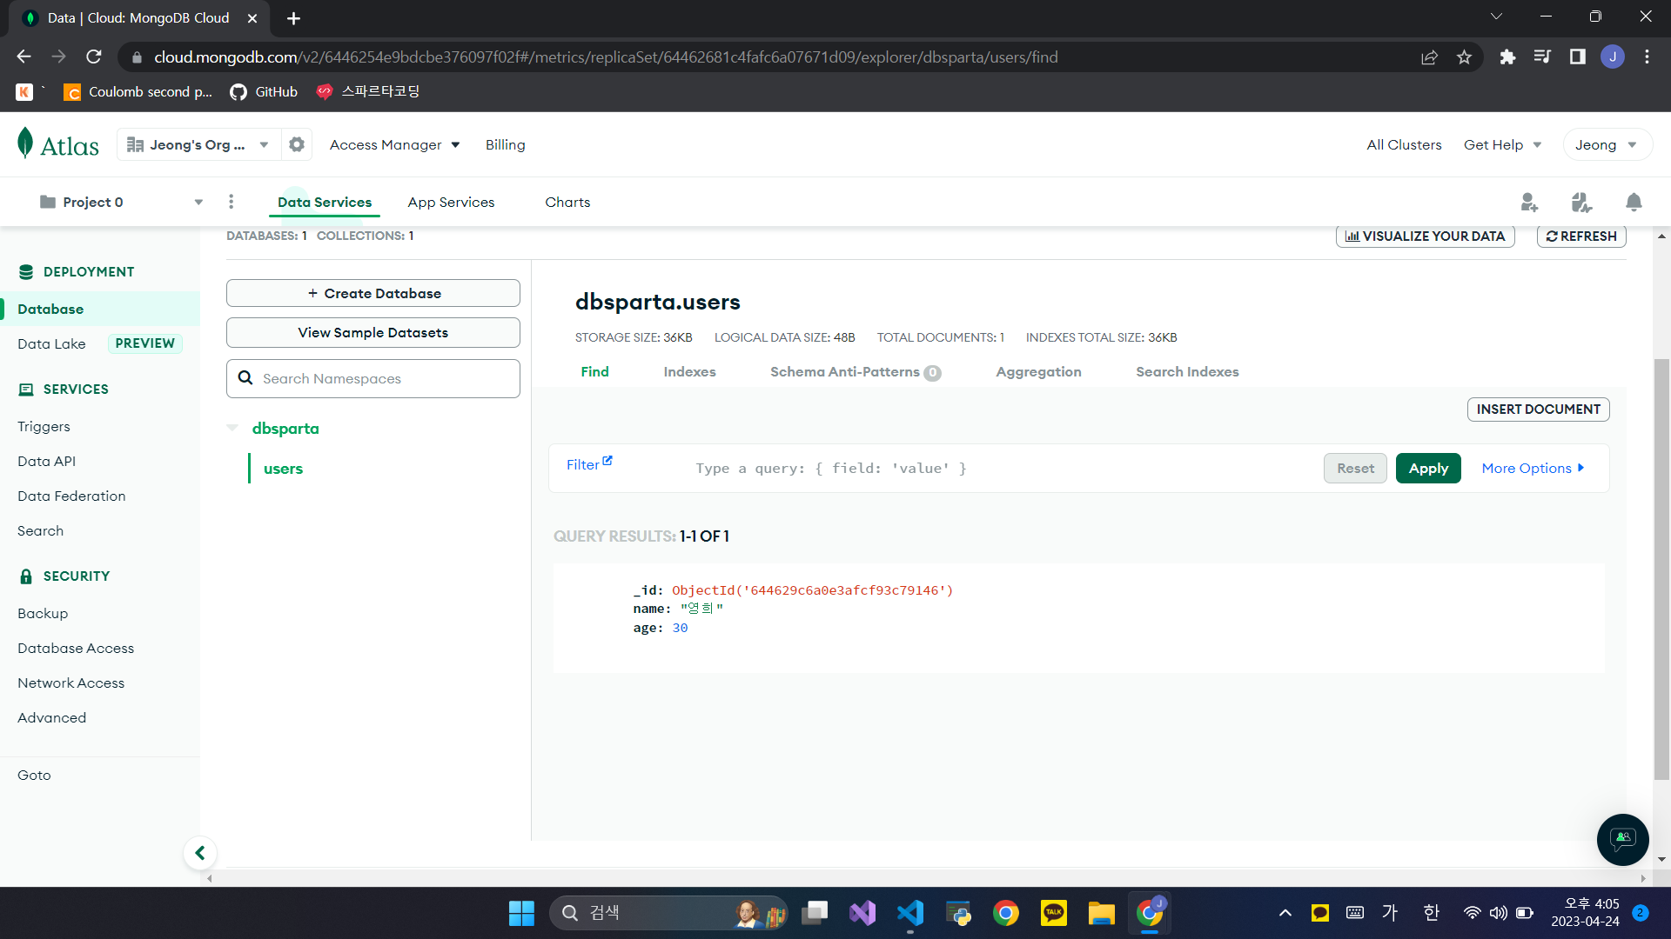Reset the query filter

[x=1355, y=468]
